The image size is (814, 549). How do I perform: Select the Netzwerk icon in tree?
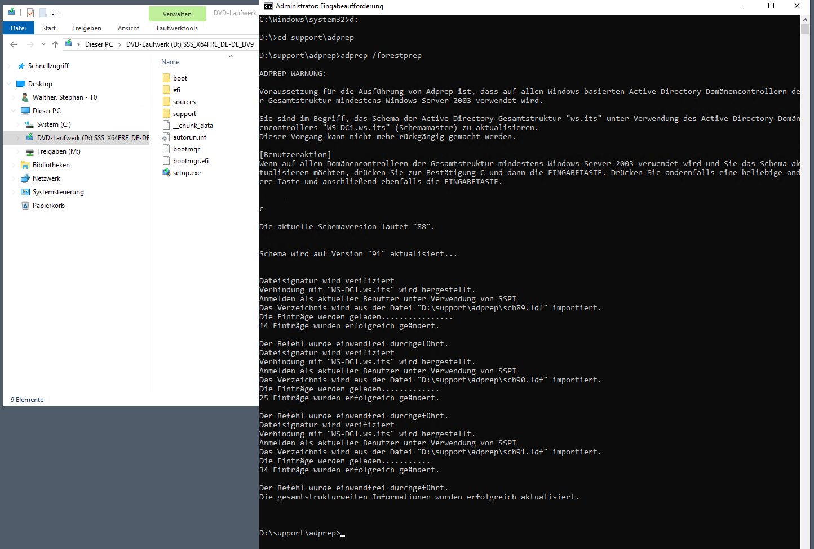point(25,178)
